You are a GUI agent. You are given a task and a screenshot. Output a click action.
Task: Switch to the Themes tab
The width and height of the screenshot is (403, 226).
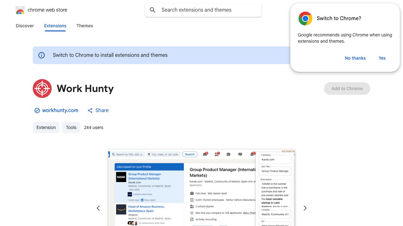tap(85, 26)
